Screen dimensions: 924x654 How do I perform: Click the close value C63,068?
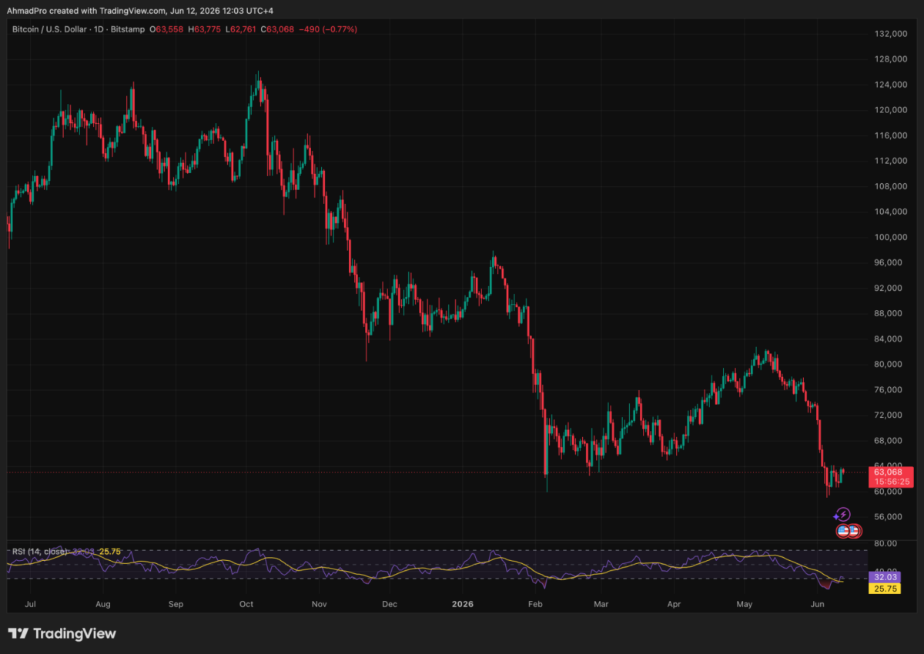[277, 29]
